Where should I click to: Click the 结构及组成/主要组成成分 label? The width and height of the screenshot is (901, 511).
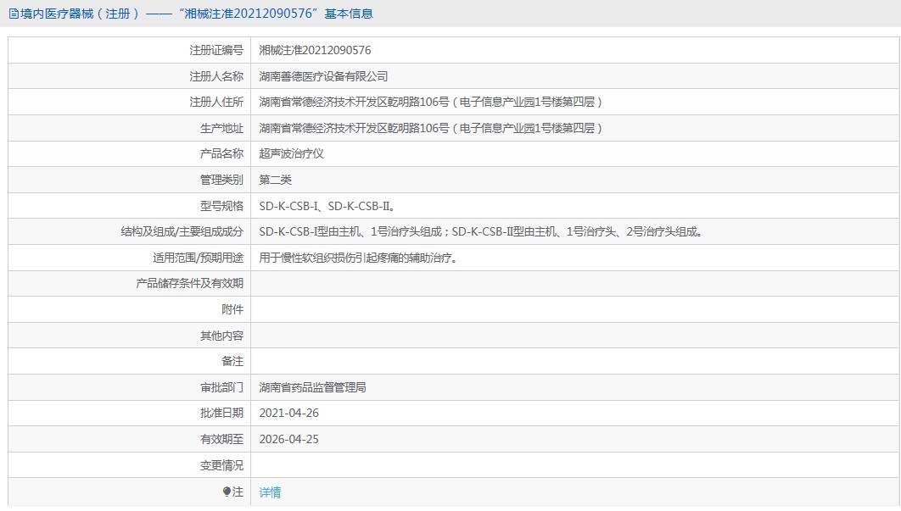pyautogui.click(x=182, y=232)
